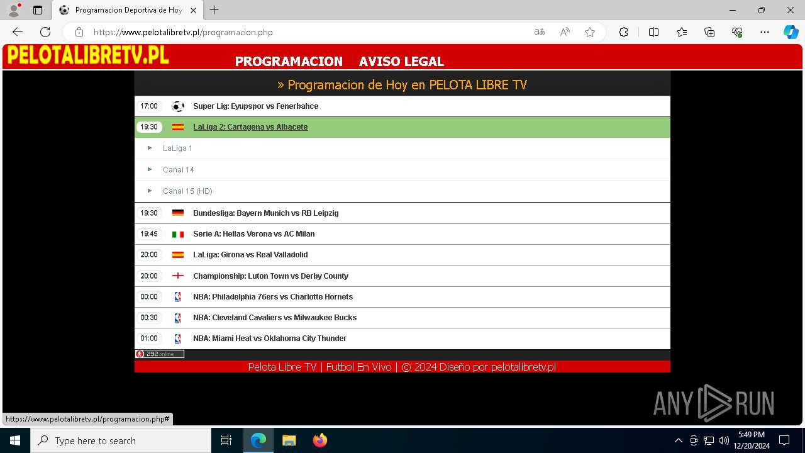Open the PROGRAMACION menu item
Screen dimensions: 805x453
coord(289,62)
